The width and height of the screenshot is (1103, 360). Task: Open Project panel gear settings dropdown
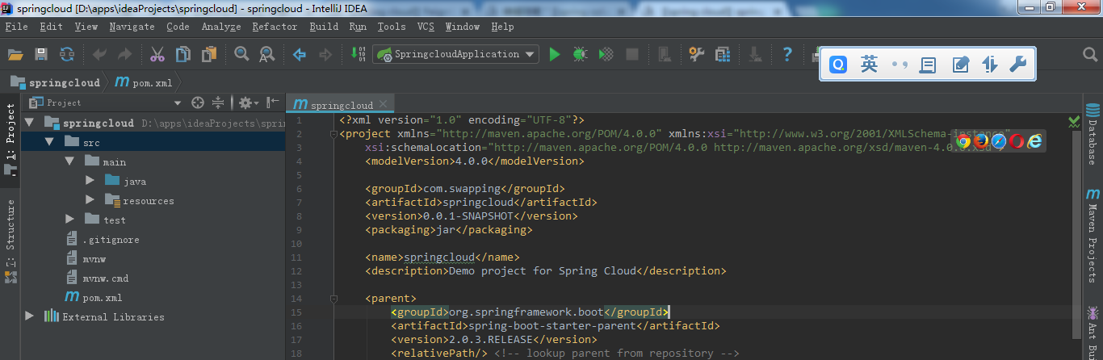coord(249,103)
